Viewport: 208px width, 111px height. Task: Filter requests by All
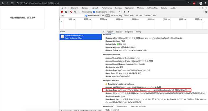103,16
